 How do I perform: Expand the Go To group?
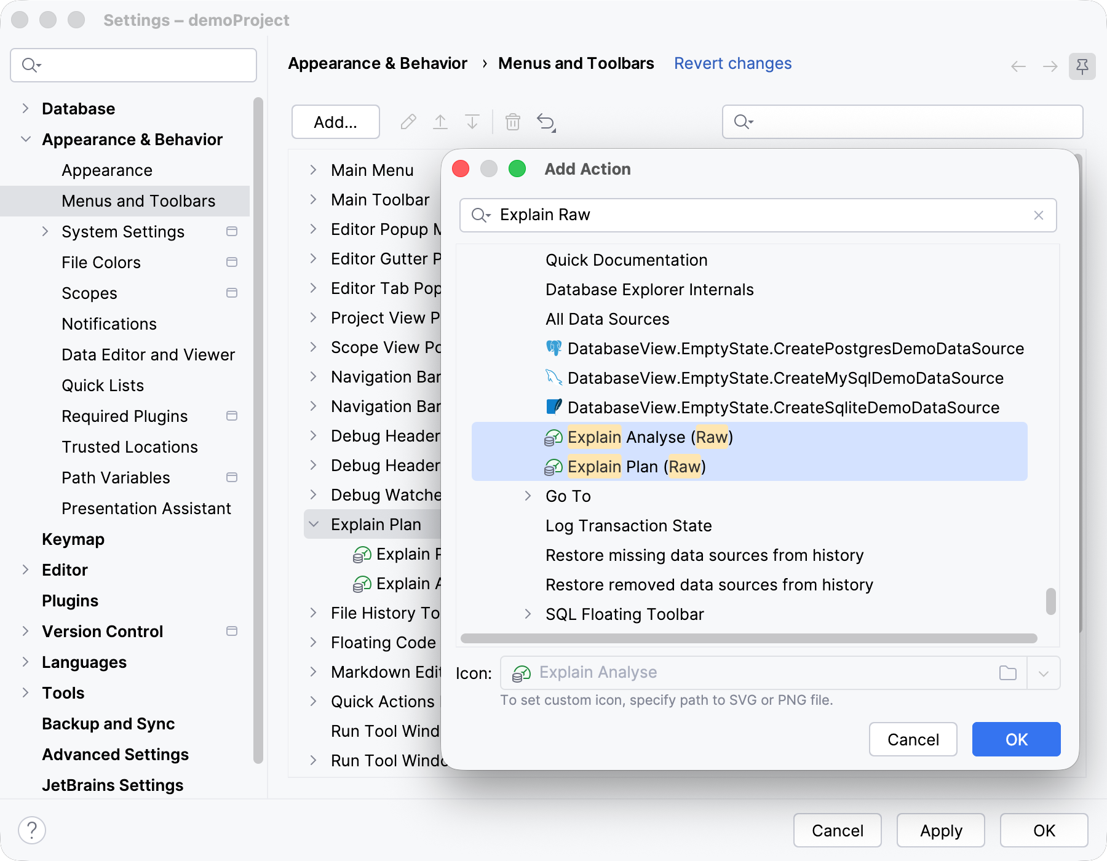pyautogui.click(x=528, y=496)
